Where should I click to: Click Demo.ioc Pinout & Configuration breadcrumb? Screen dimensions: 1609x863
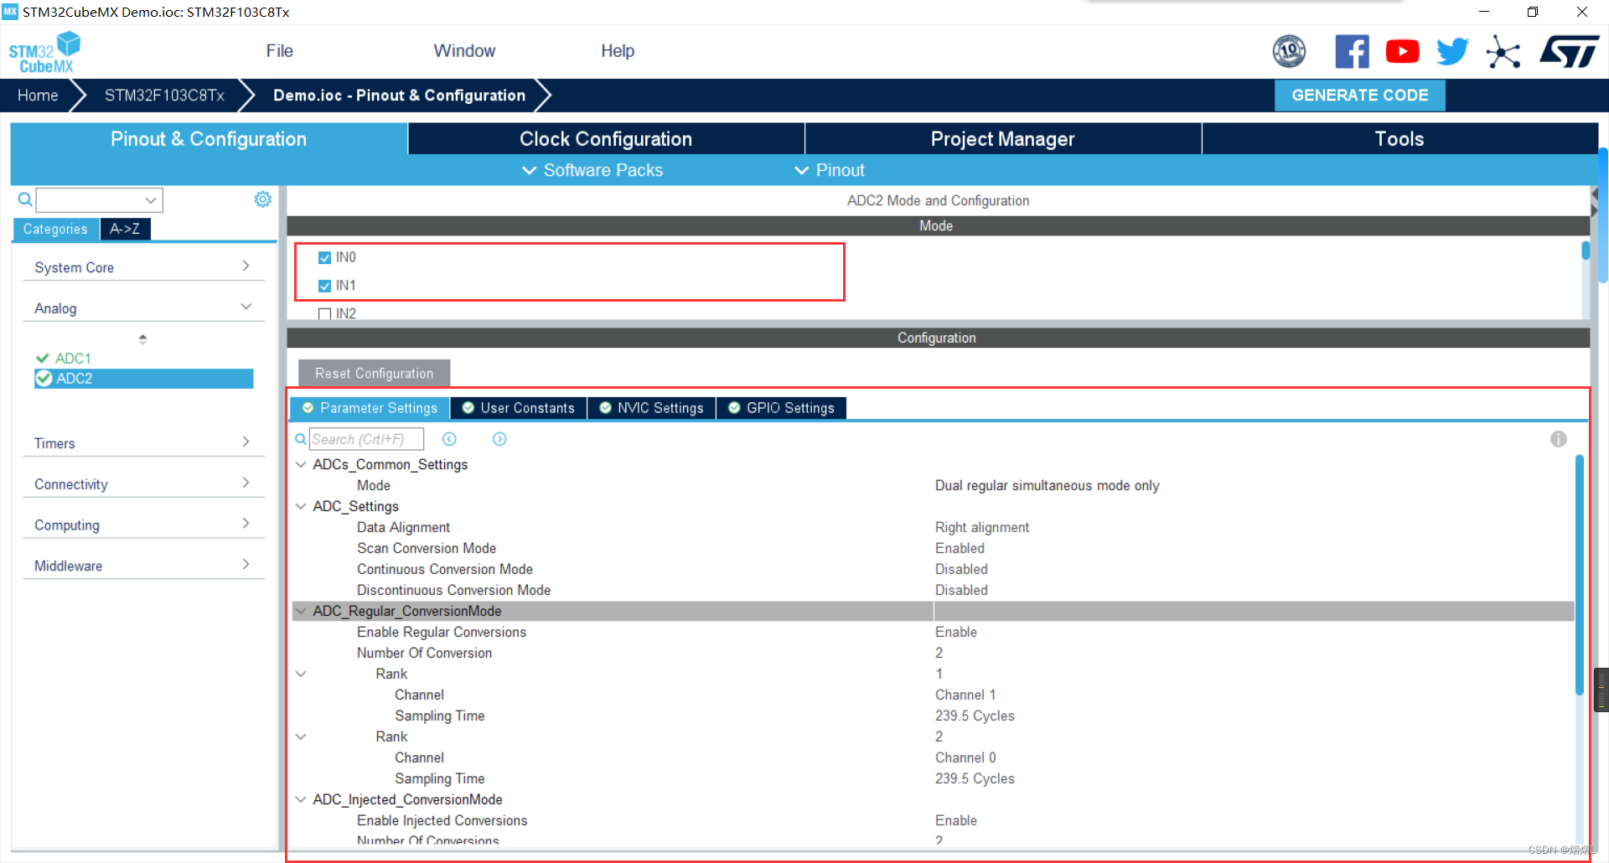coord(399,96)
